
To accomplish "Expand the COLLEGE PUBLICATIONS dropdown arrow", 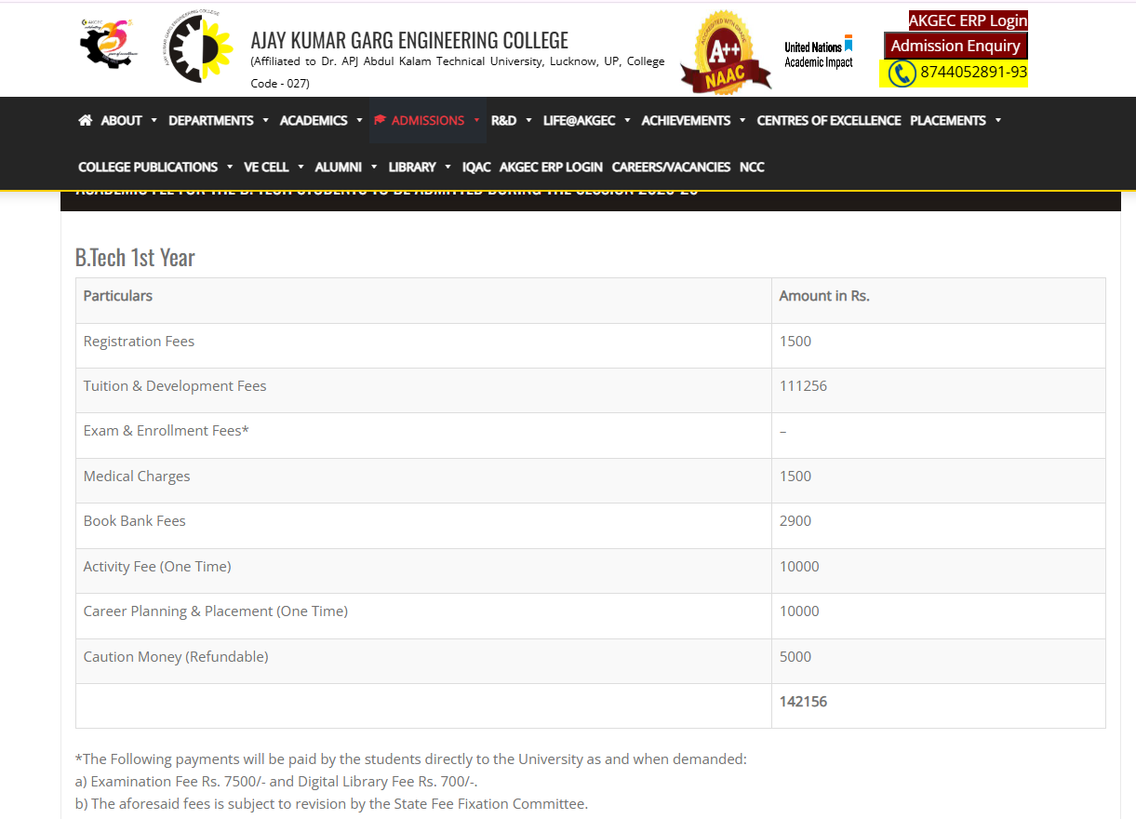I will [230, 167].
